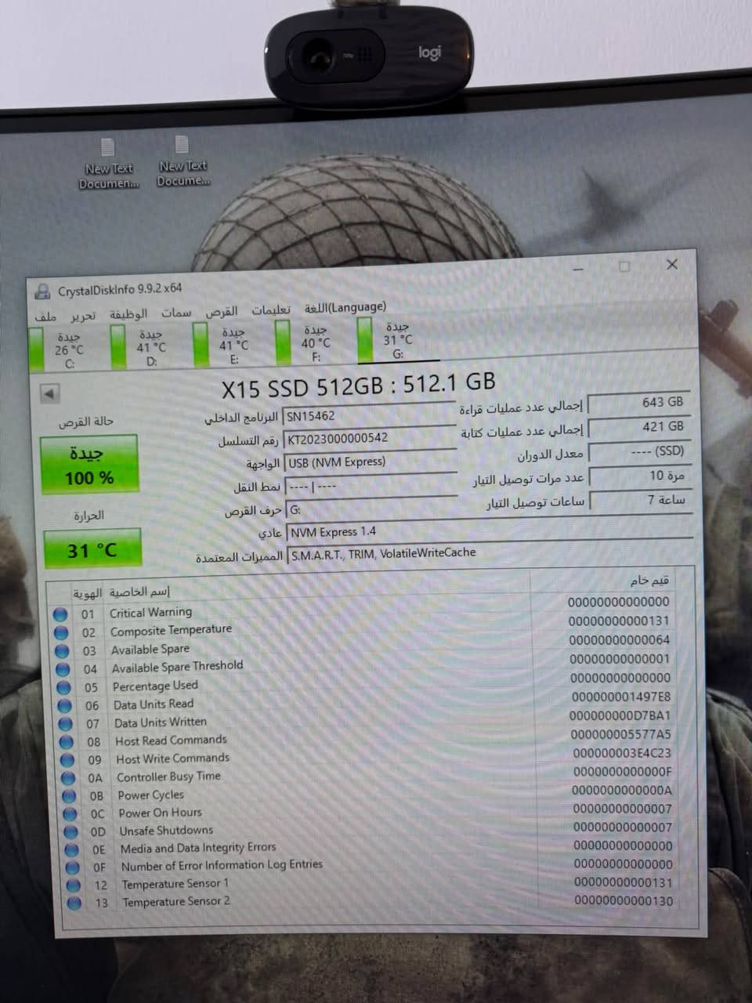Click the green health status 100 % button
Image resolution: width=752 pixels, height=1003 pixels.
tap(89, 465)
